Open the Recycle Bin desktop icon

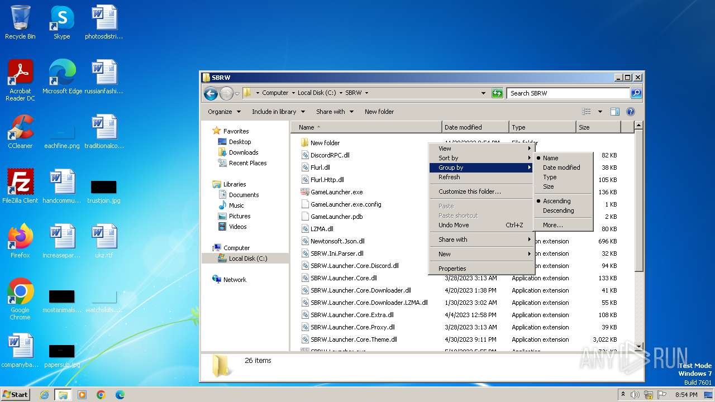20,22
